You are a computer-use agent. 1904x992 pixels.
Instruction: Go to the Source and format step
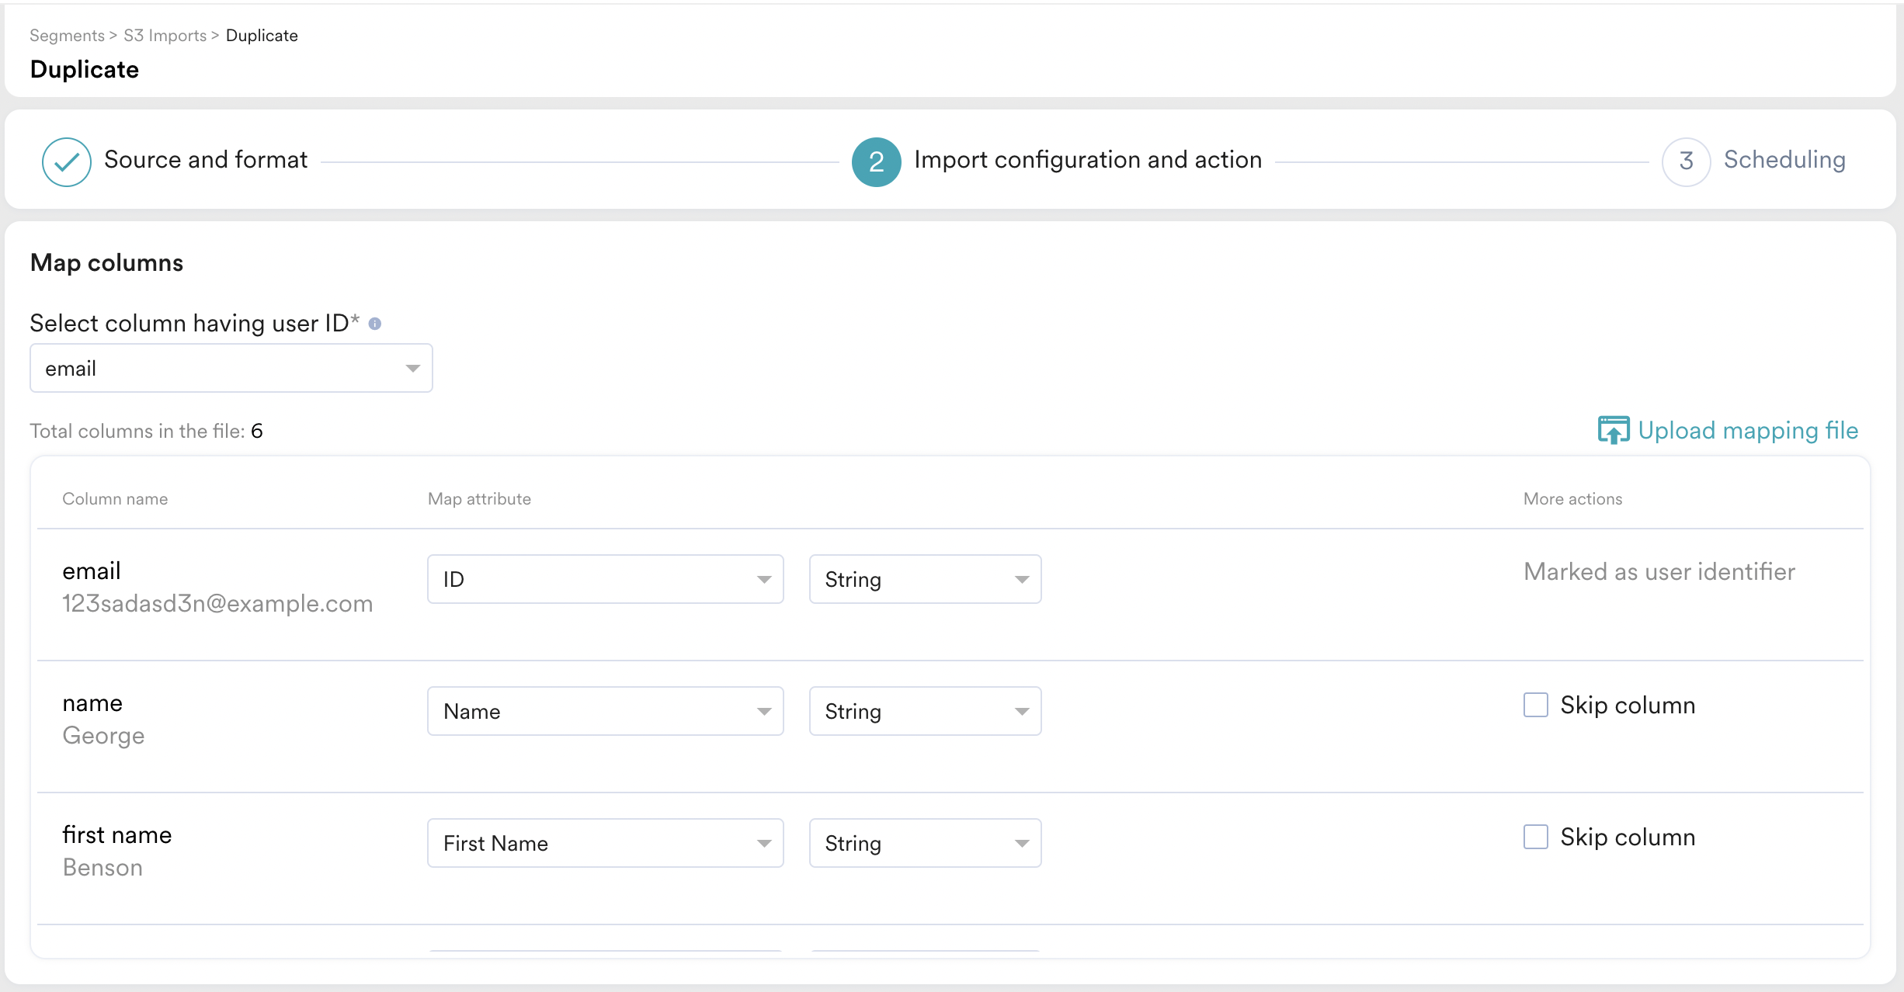206,160
